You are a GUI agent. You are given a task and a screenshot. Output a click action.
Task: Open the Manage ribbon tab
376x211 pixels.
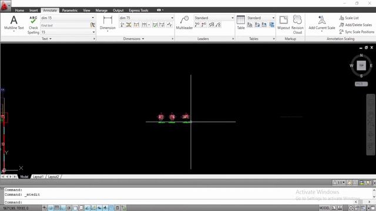[x=102, y=11]
